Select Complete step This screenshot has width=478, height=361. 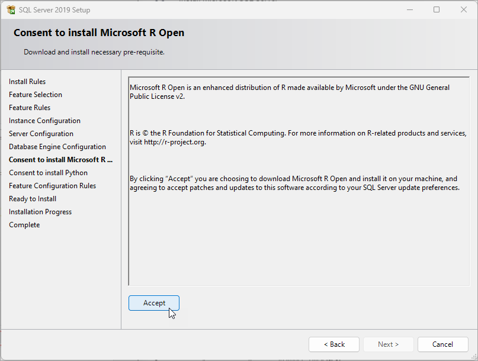pos(24,225)
